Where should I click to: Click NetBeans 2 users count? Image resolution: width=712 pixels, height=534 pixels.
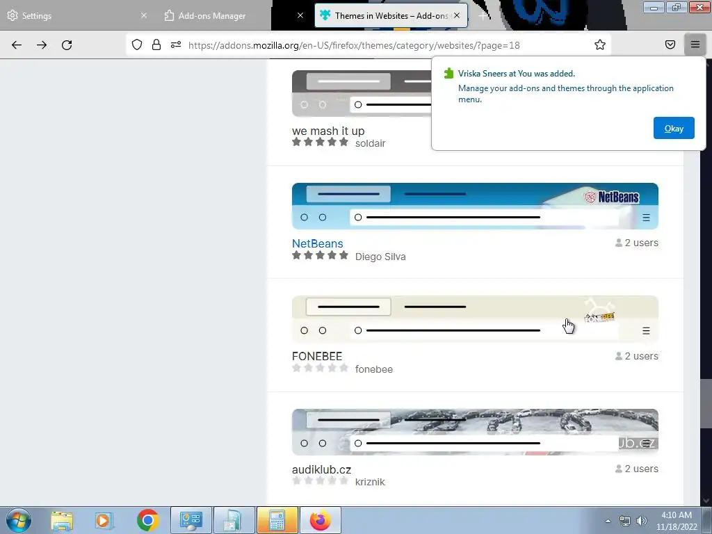pyautogui.click(x=637, y=243)
